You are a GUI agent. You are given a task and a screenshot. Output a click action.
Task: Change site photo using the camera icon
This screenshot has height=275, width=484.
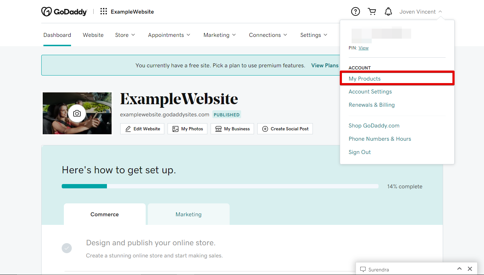77,113
